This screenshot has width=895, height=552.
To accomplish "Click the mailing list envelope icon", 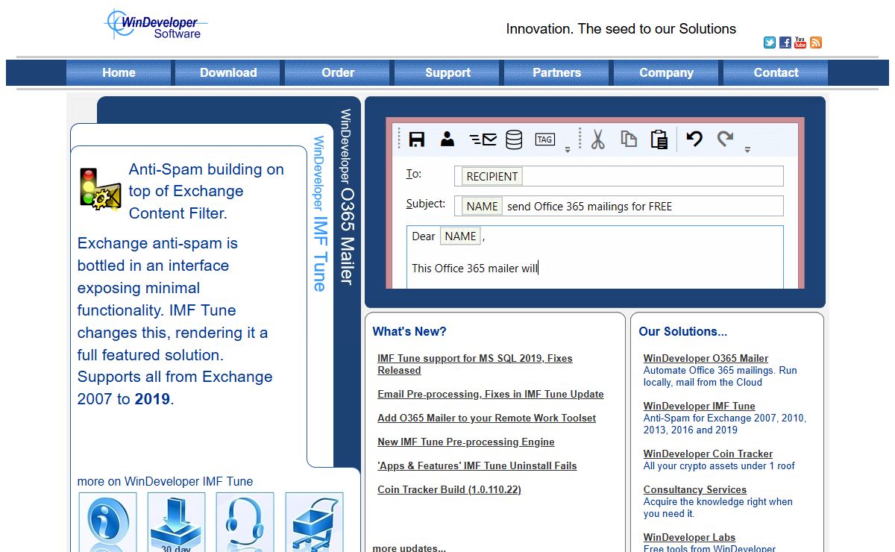I will pos(483,139).
